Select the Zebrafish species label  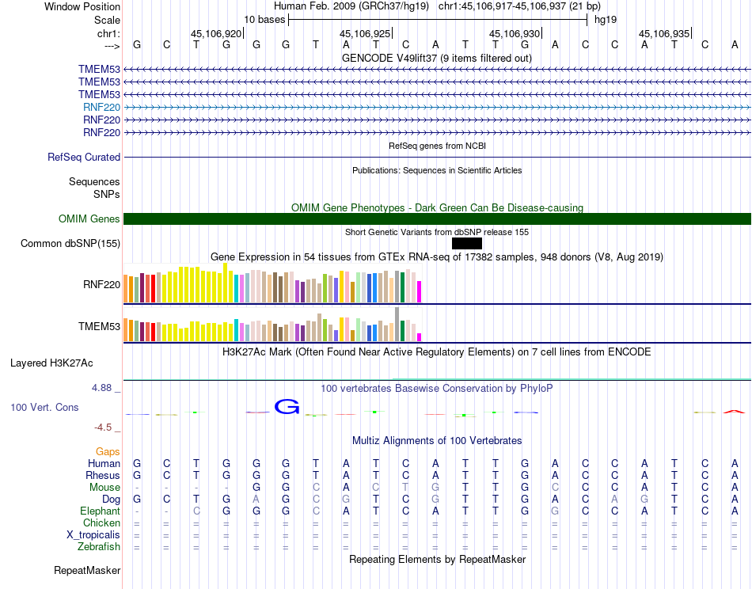click(x=99, y=546)
